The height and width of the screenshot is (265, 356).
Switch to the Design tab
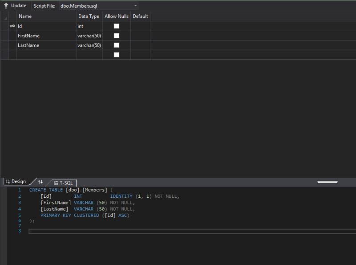click(x=18, y=181)
